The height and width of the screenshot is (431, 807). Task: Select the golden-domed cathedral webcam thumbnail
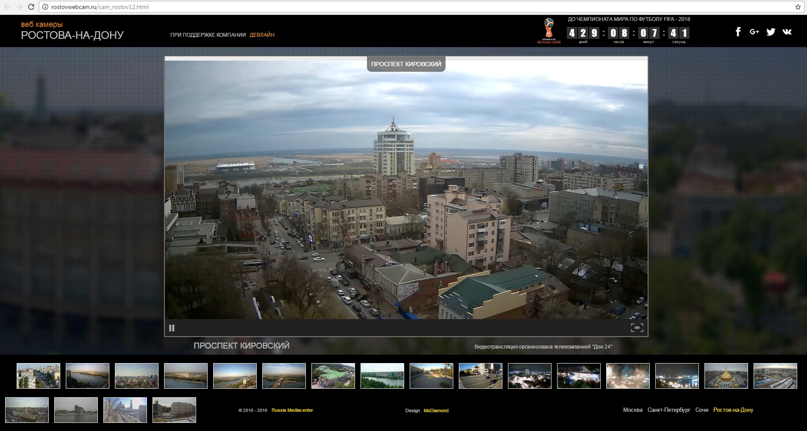point(726,376)
